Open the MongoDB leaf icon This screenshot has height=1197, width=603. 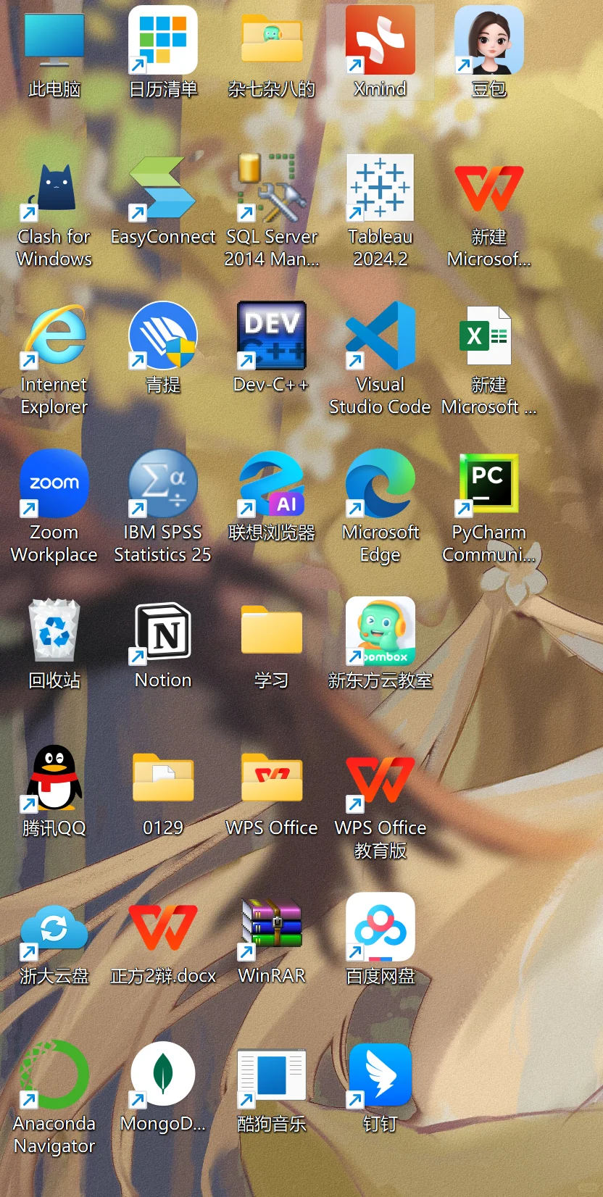[163, 1075]
